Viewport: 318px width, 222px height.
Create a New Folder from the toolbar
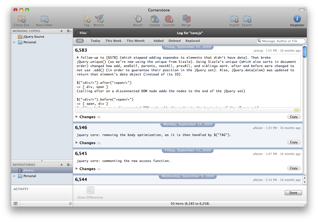[x=44, y=19]
